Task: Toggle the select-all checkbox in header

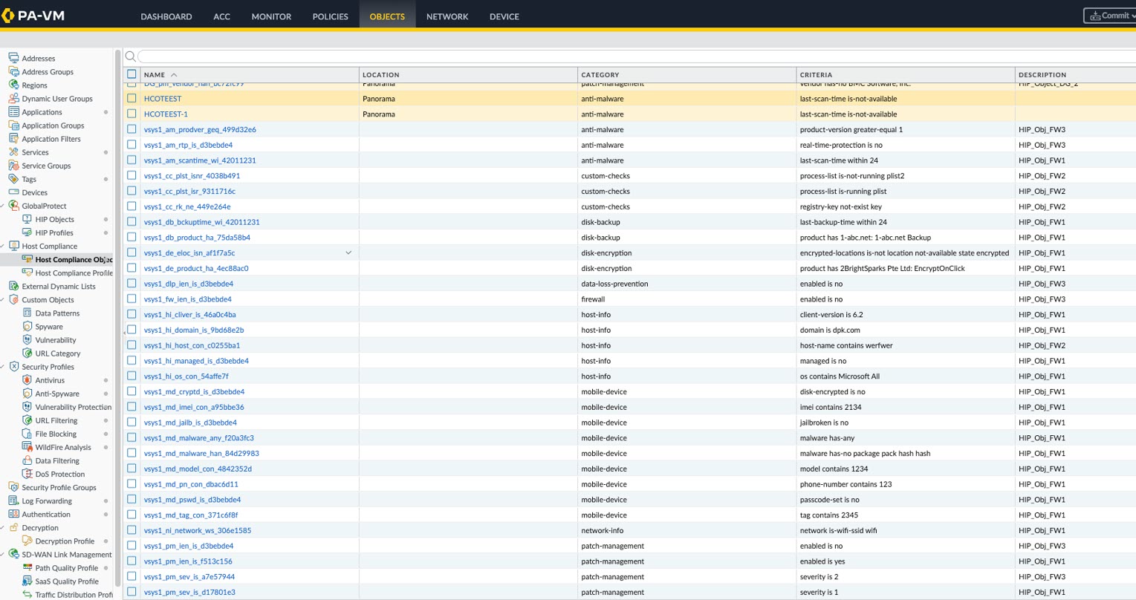Action: [132, 74]
